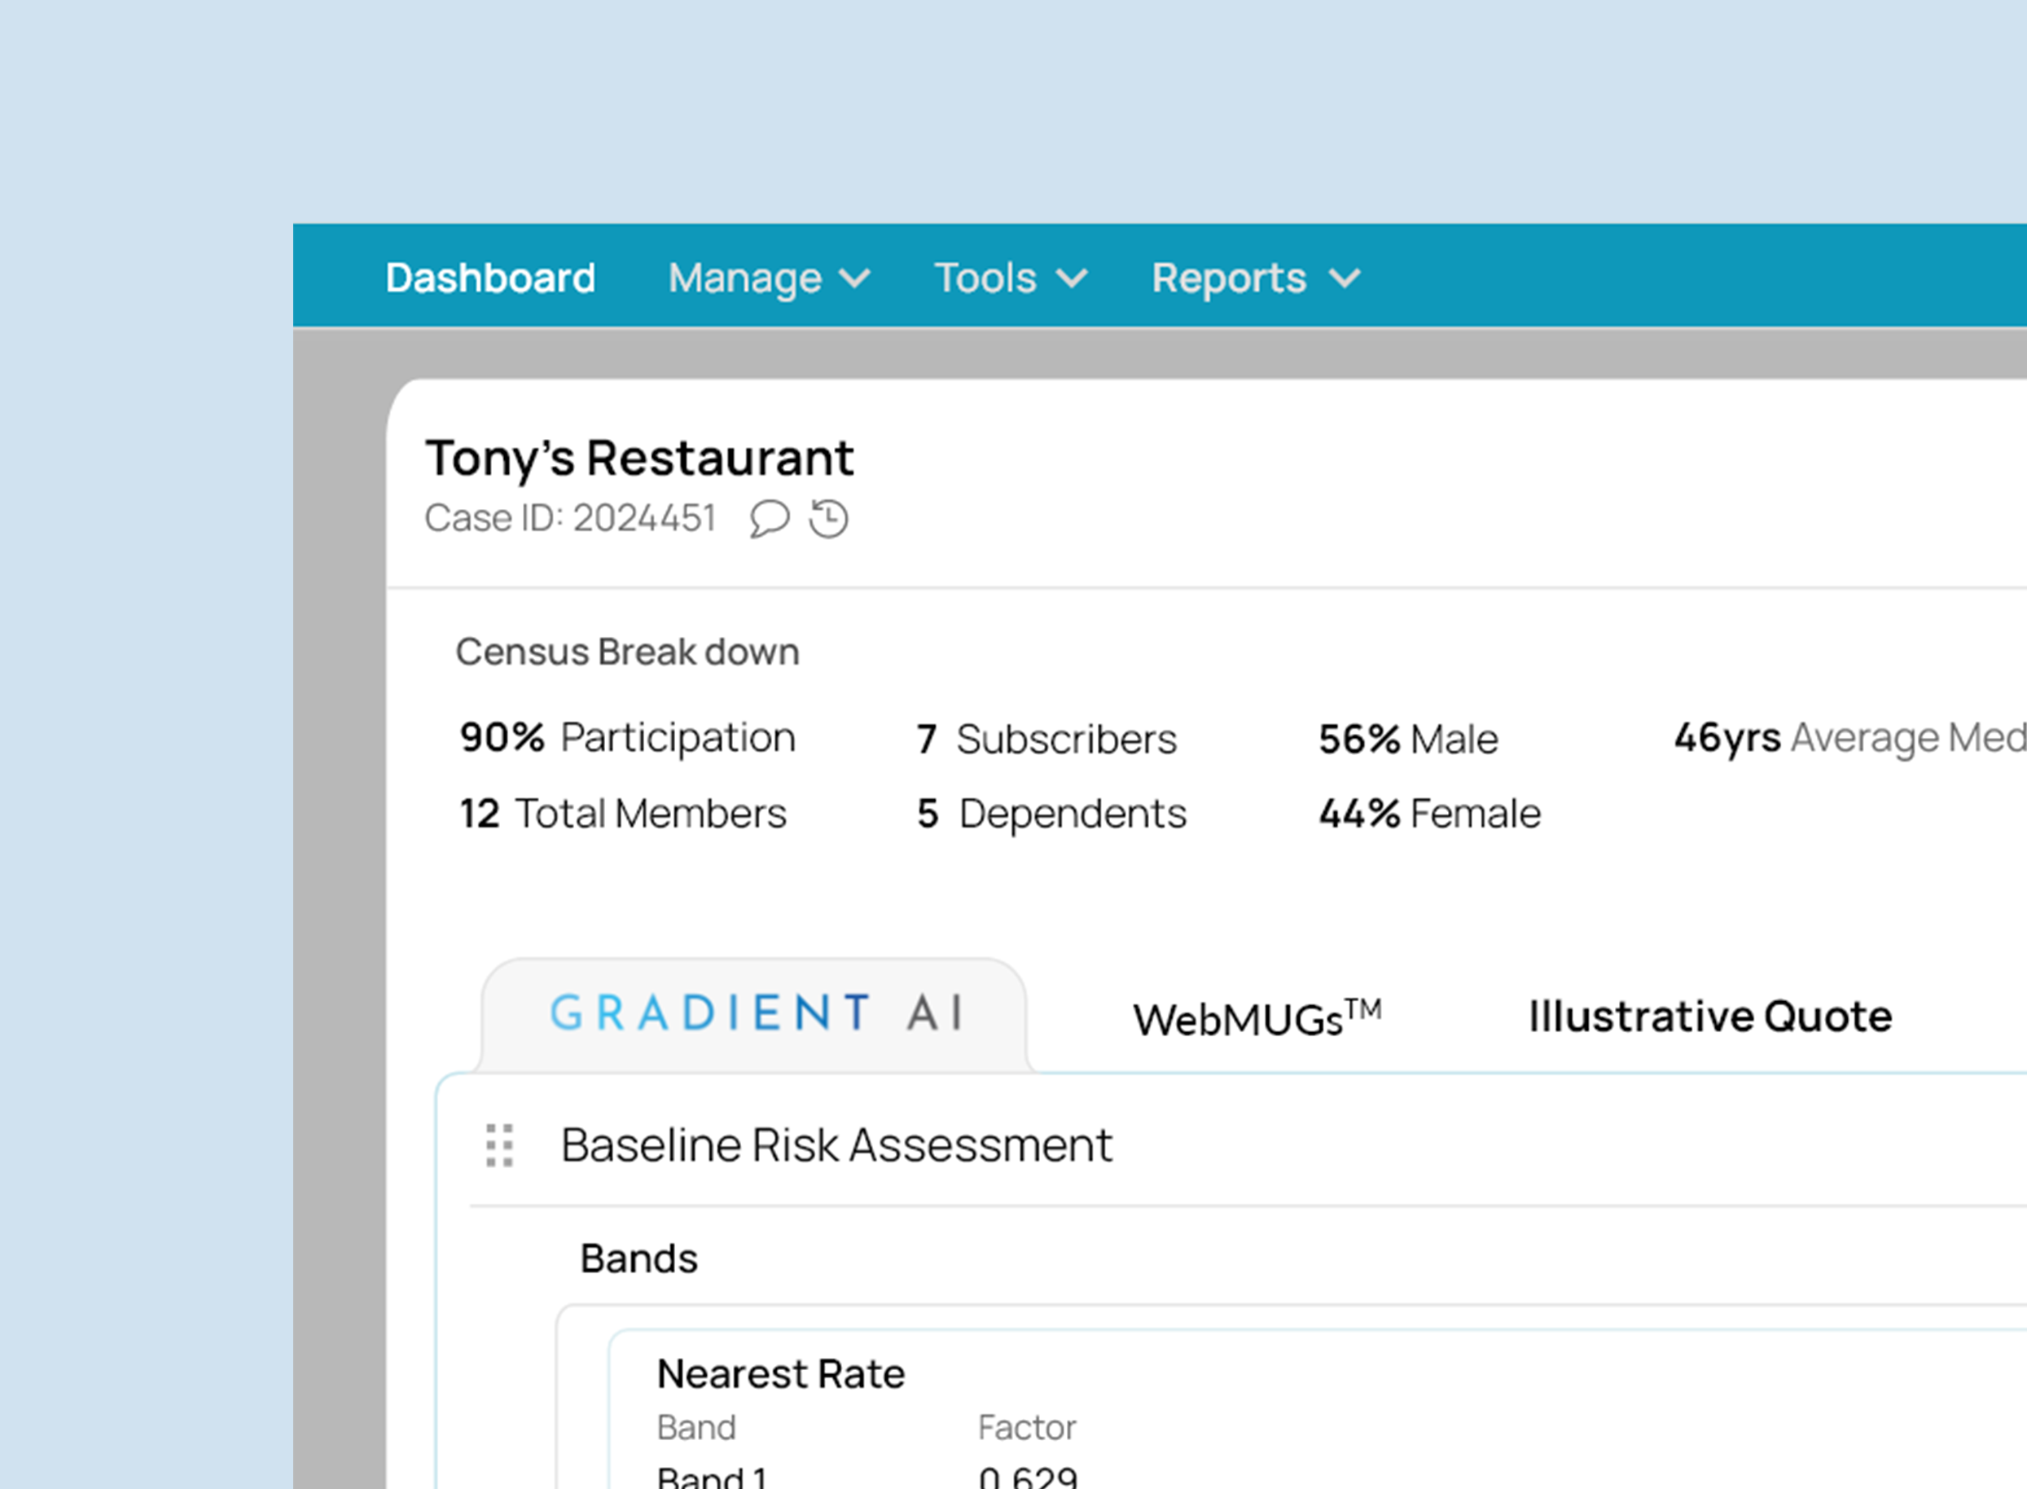Open the Manage menu
Image resolution: width=2027 pixels, height=1489 pixels.
tap(770, 279)
